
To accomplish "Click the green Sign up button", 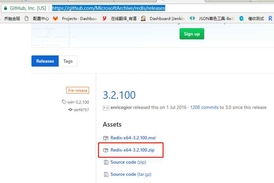I will pyautogui.click(x=192, y=34).
